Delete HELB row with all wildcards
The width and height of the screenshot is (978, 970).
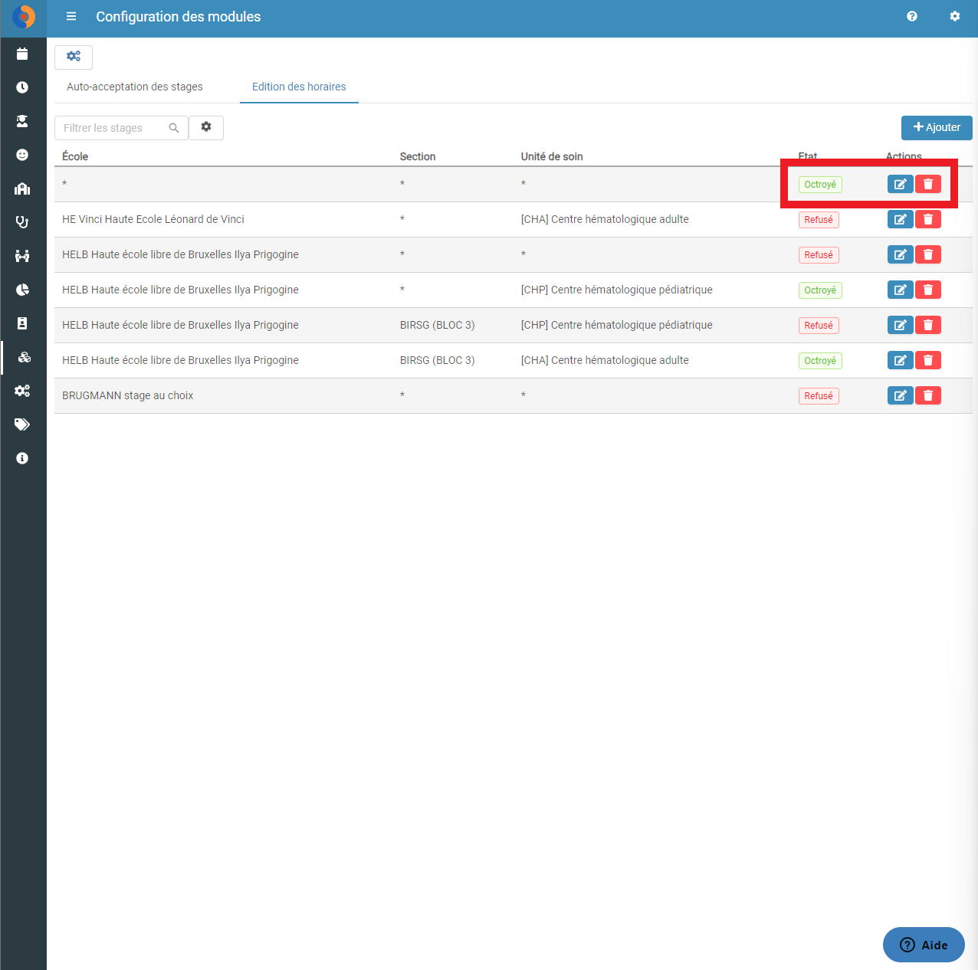[x=928, y=254]
